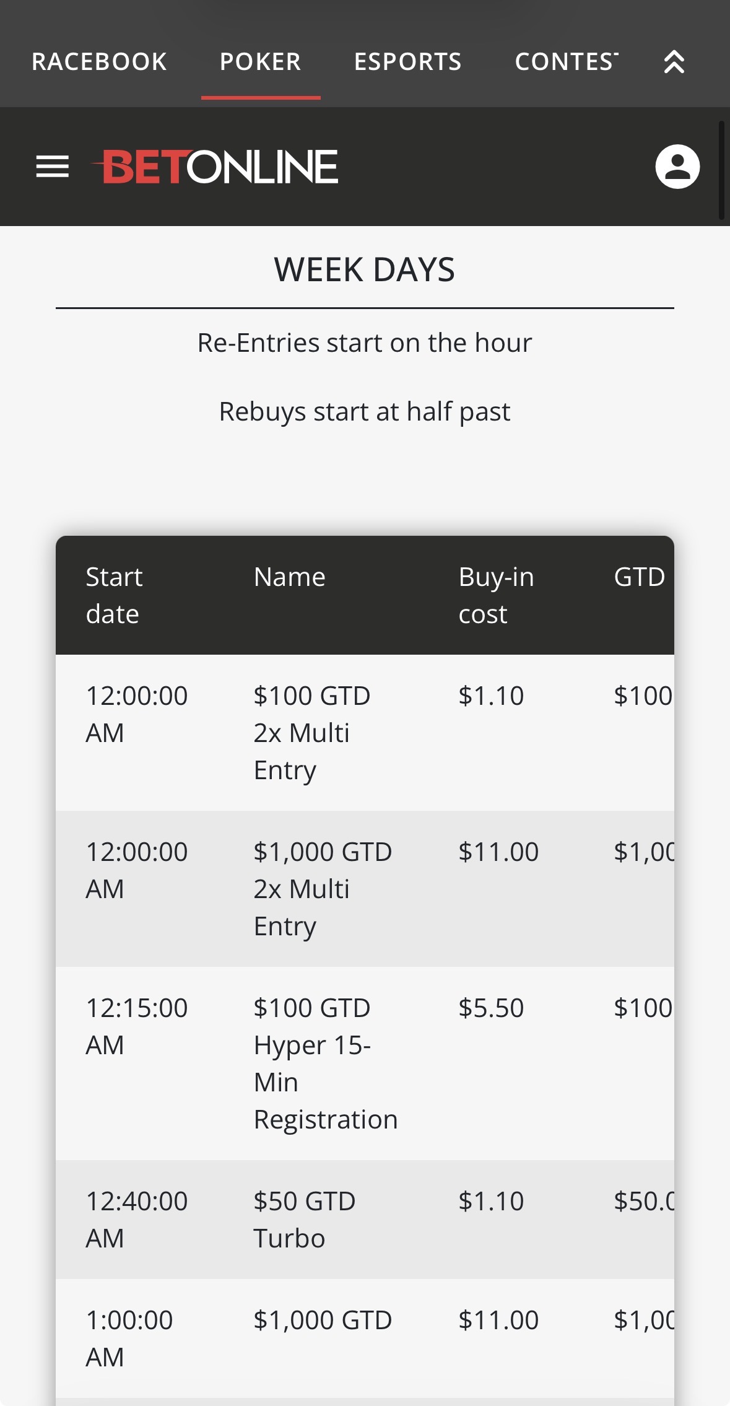730x1406 pixels.
Task: Click the BetOnline logo
Action: pyautogui.click(x=215, y=167)
